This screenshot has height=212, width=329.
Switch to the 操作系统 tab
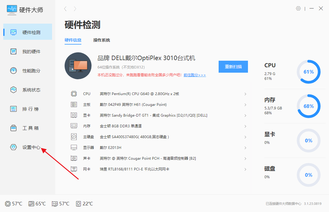pos(102,40)
